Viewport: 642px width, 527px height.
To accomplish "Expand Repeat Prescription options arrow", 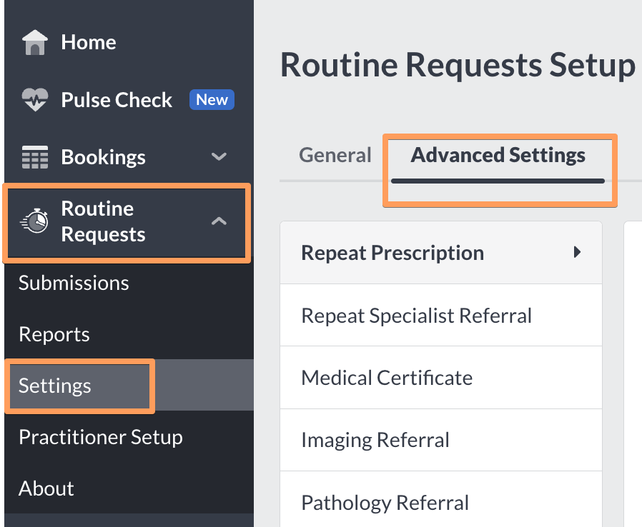I will (x=578, y=252).
